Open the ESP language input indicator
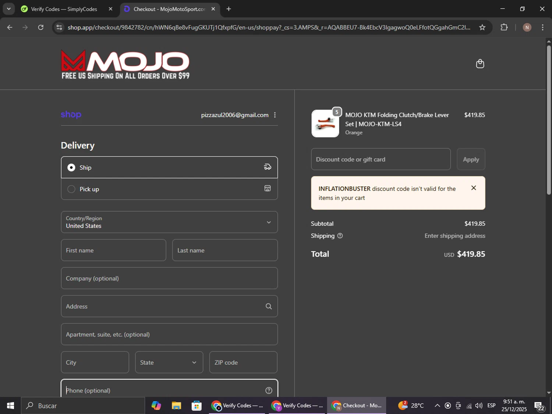 [x=491, y=406]
